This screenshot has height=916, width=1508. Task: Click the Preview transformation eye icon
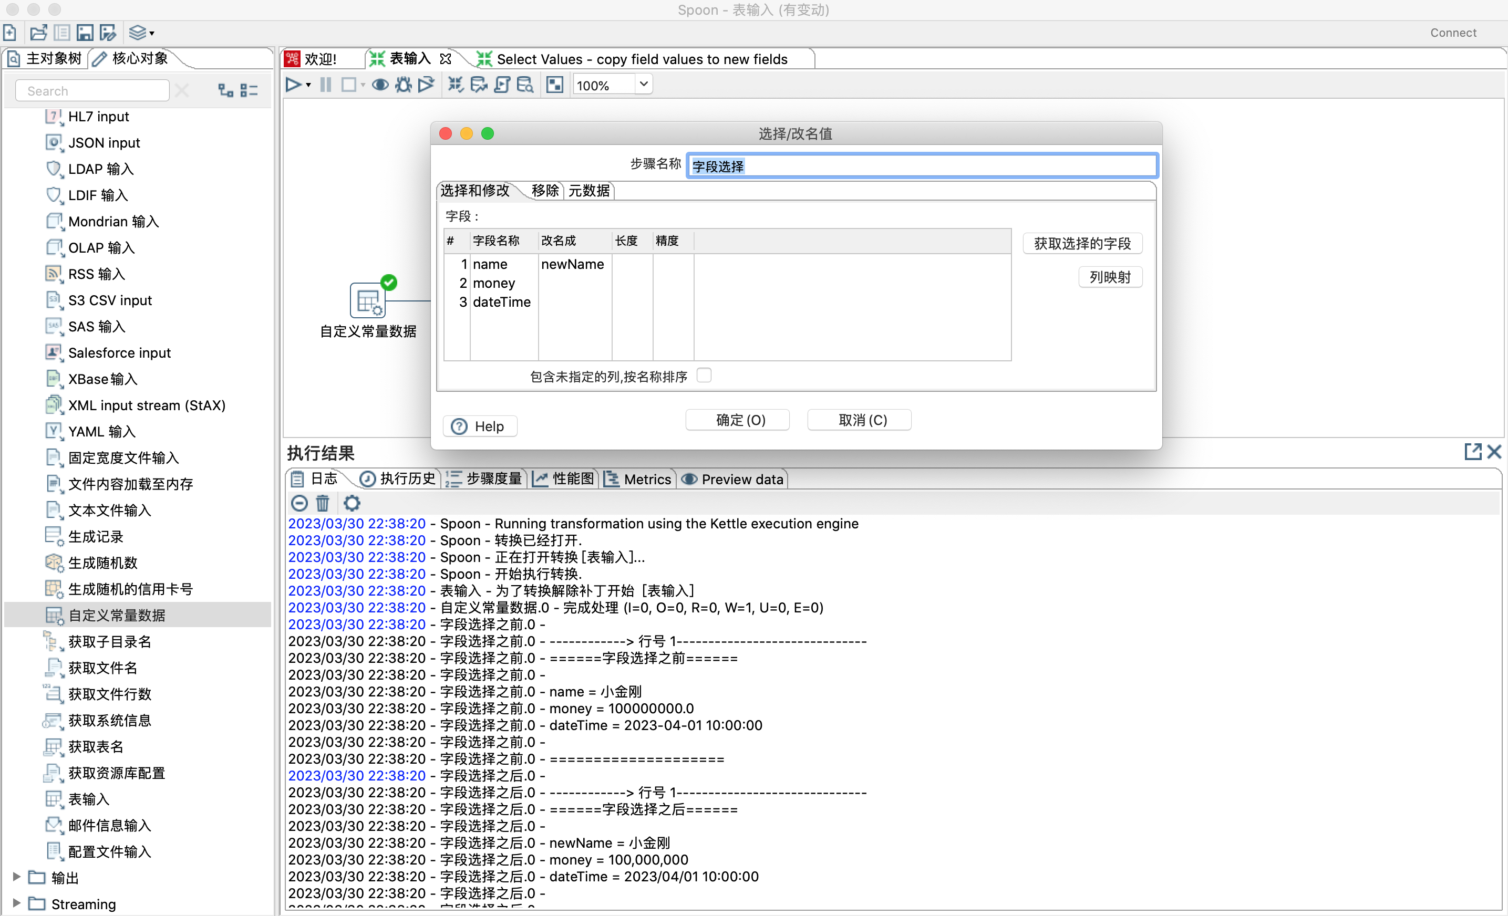point(380,85)
